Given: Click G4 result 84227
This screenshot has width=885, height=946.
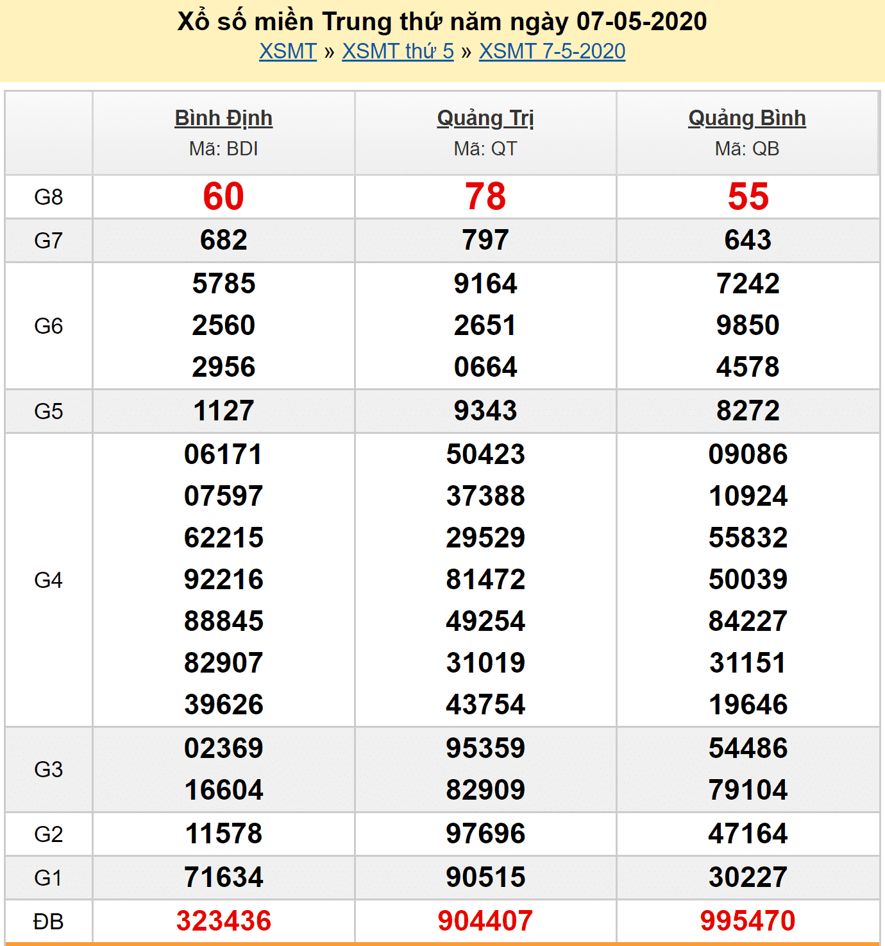Looking at the screenshot, I should tap(748, 621).
